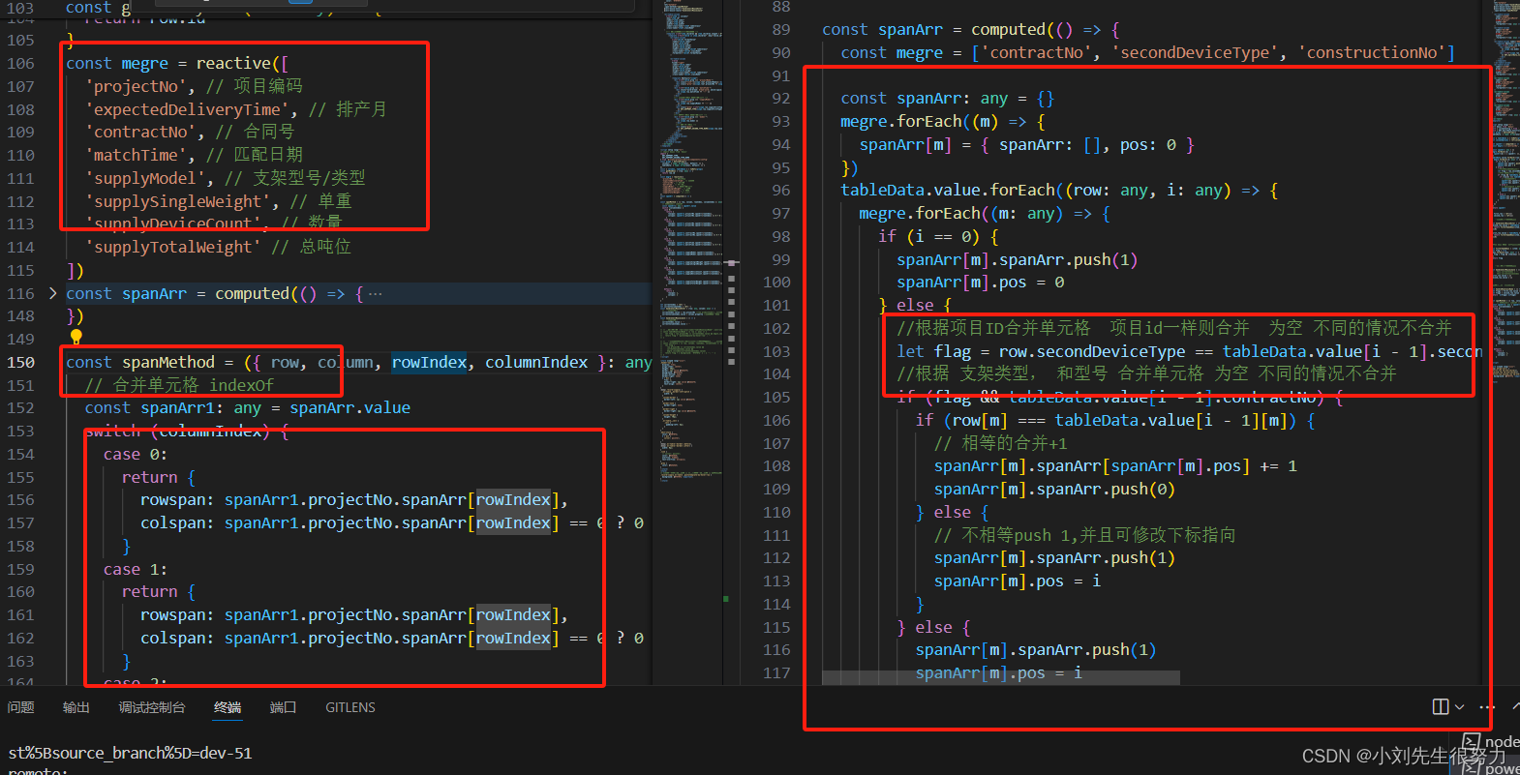Image resolution: width=1520 pixels, height=775 pixels.
Task: Click the 'contractNo' string on line 109
Action: [x=141, y=132]
